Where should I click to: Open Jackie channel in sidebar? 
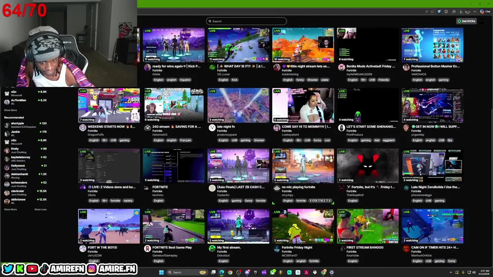pos(25,133)
